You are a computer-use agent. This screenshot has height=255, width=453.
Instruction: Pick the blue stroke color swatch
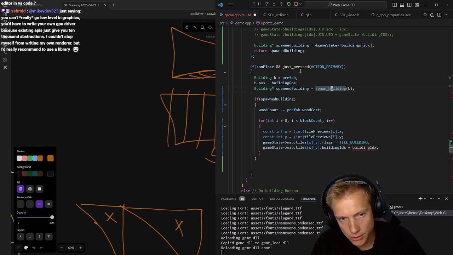[35, 158]
